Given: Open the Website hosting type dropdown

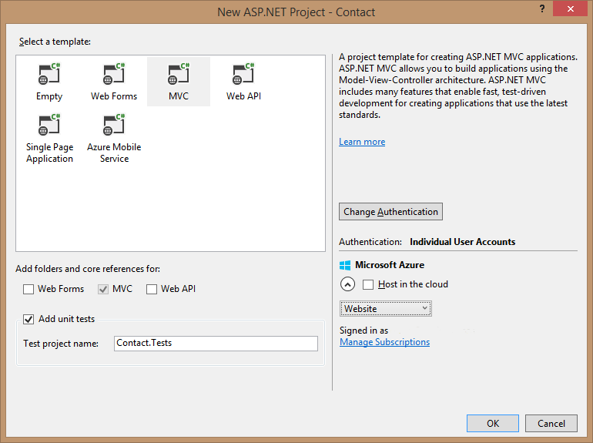Looking at the screenshot, I should [x=385, y=309].
